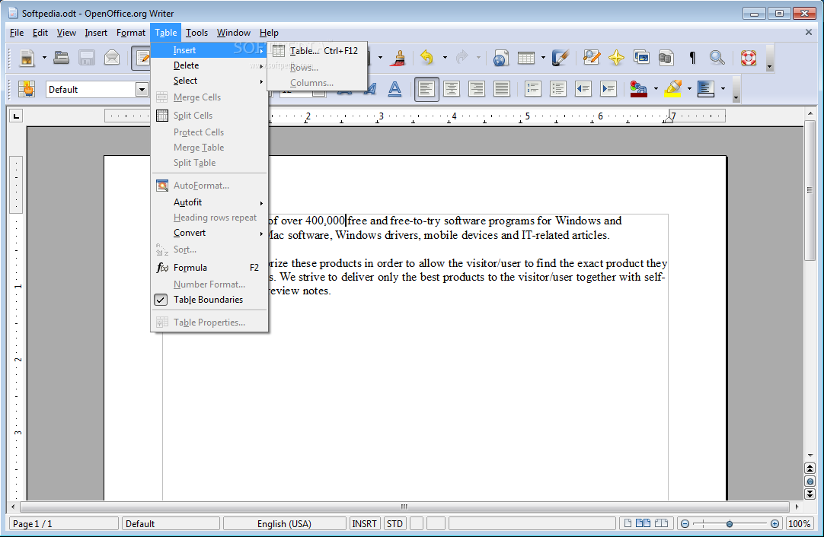Open the Tools menu

(x=196, y=33)
